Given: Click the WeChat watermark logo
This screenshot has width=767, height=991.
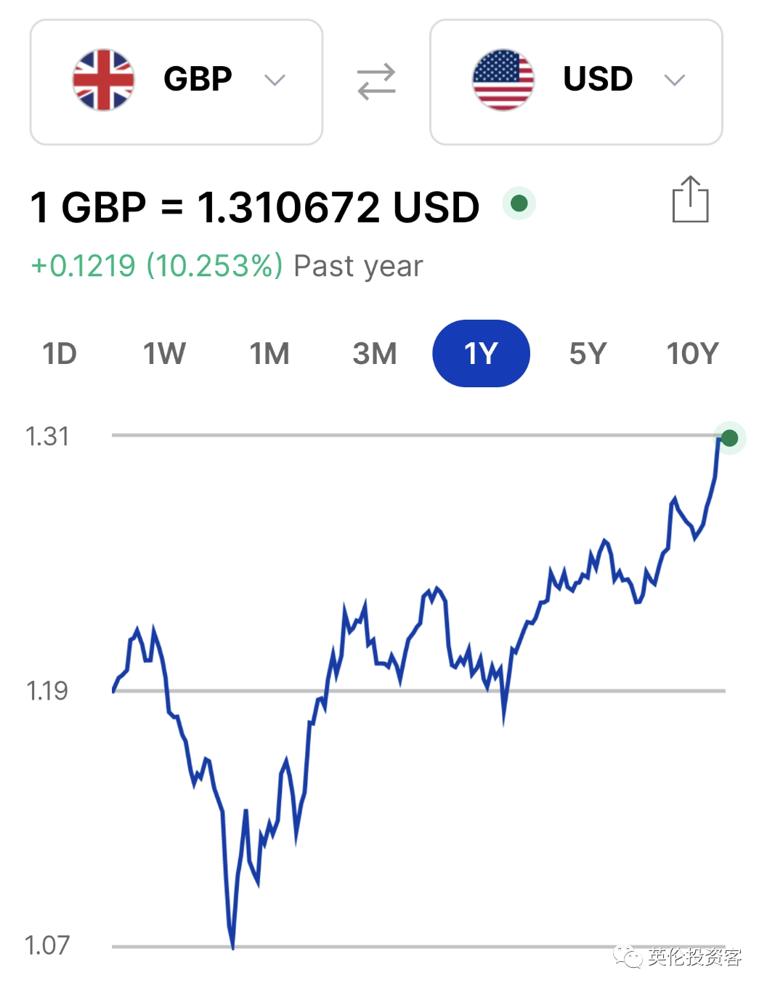Looking at the screenshot, I should pyautogui.click(x=628, y=957).
